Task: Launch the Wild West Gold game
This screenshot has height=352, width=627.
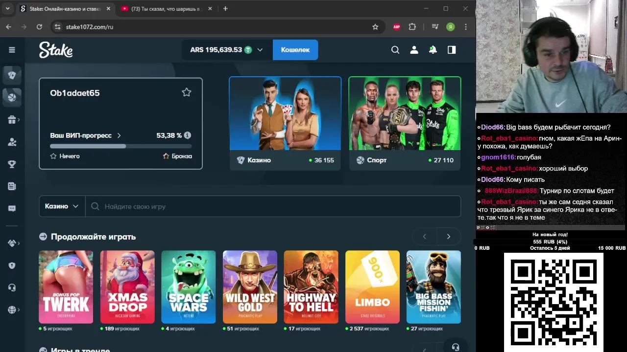Action: coord(250,287)
